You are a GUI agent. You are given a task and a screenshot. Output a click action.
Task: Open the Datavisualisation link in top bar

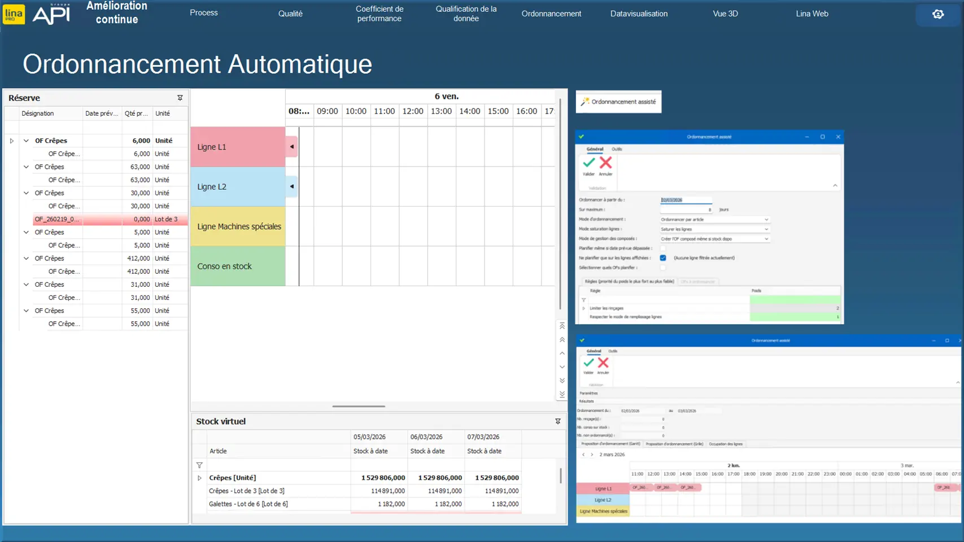click(x=638, y=14)
